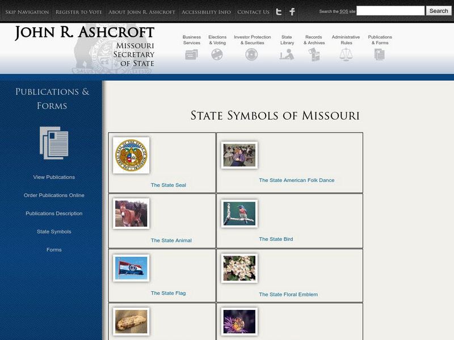Open the State Seal thumbnail image

[x=131, y=155]
